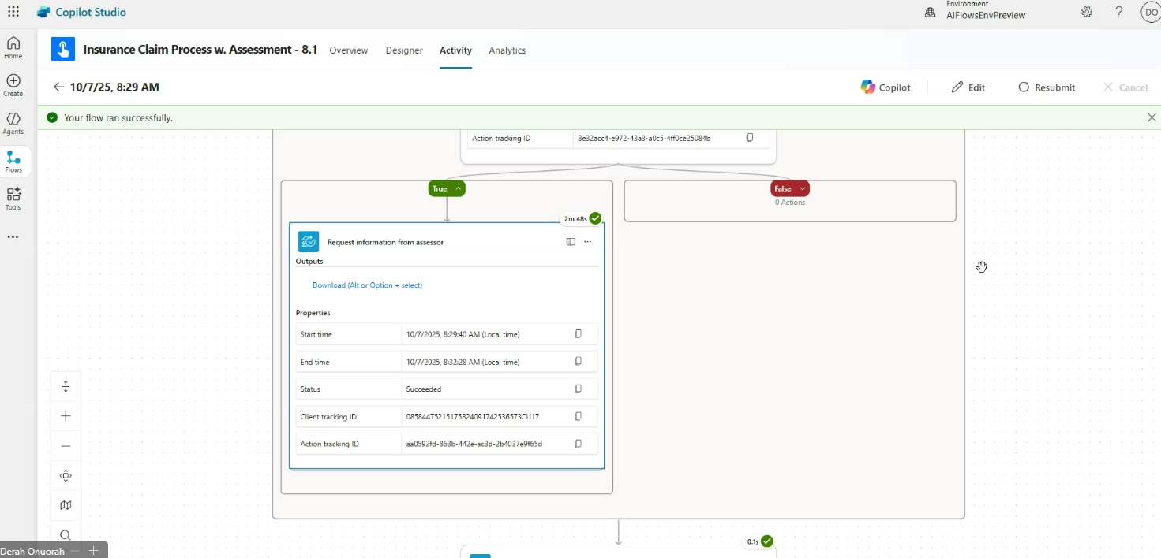Screen dimensions: 1161x558
Task: Open Tools in the left sidebar
Action: tap(13, 199)
